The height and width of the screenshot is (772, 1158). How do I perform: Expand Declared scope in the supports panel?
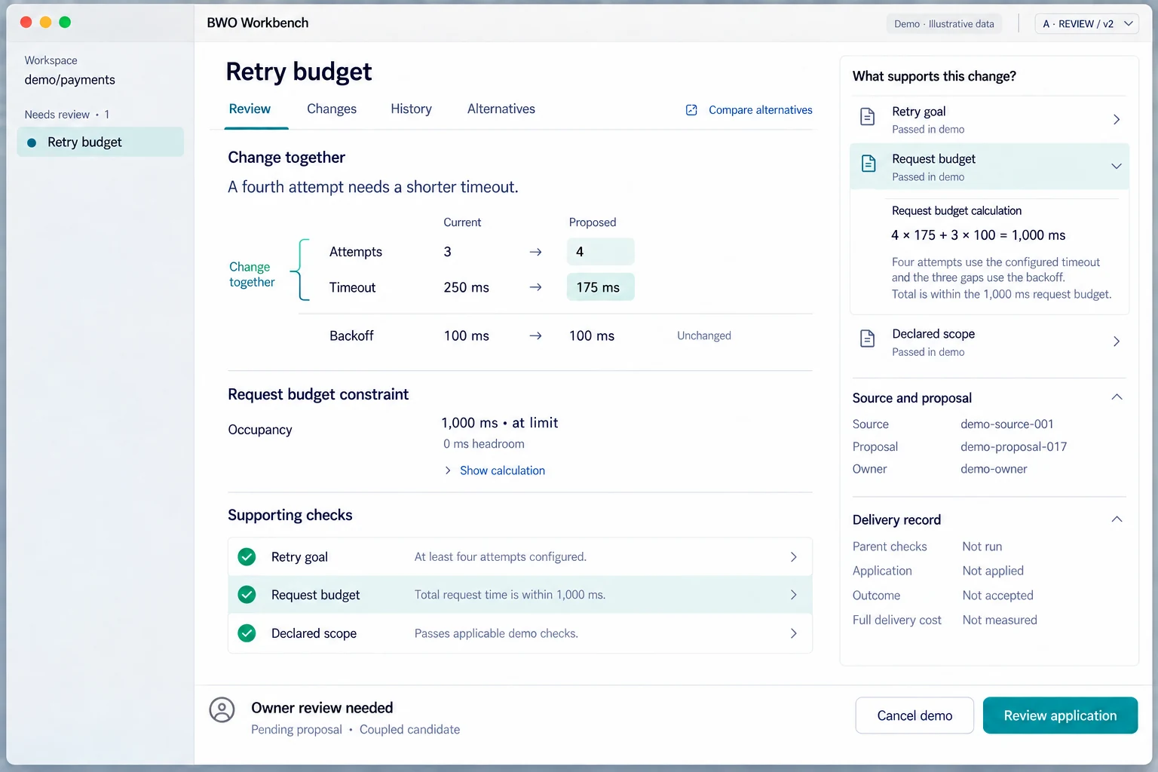(1117, 342)
